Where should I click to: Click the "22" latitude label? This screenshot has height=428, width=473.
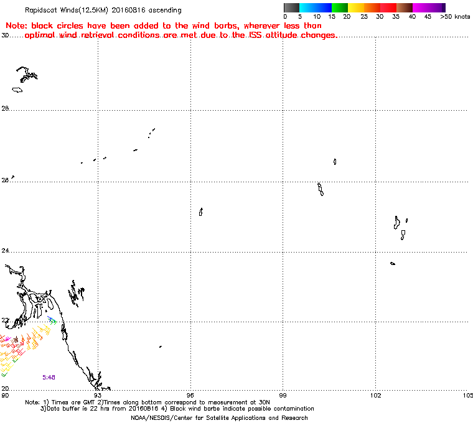[x=5, y=320]
